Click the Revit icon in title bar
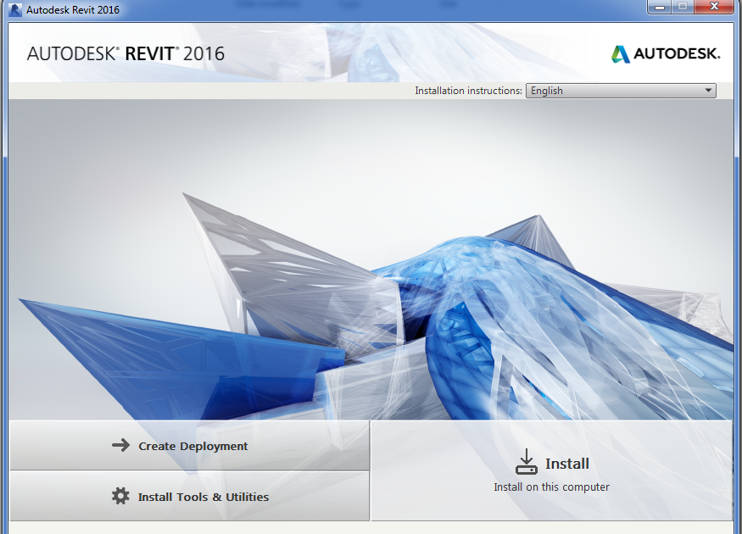Viewport: 742px width, 534px height. 15,9
